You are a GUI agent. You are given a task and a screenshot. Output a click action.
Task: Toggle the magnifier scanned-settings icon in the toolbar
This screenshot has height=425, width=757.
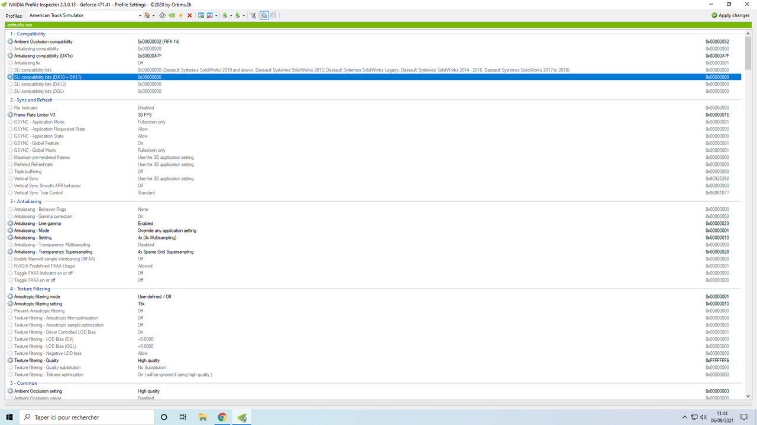pos(264,15)
